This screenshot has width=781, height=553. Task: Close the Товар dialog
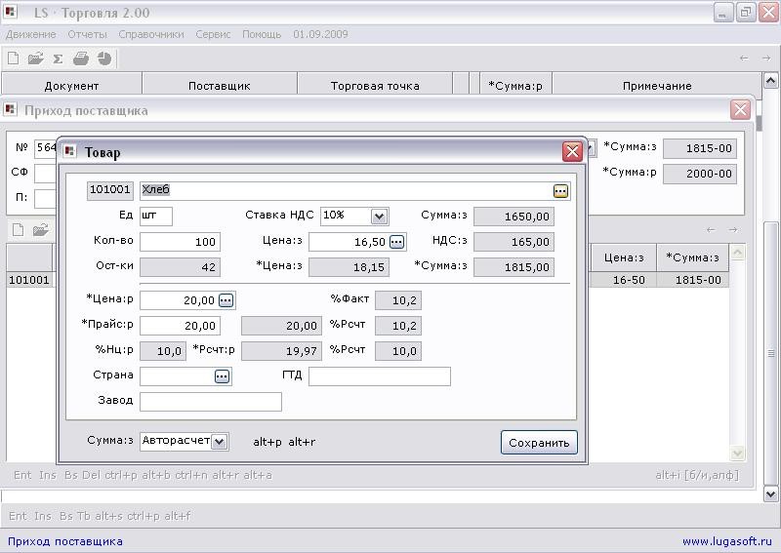[x=572, y=151]
